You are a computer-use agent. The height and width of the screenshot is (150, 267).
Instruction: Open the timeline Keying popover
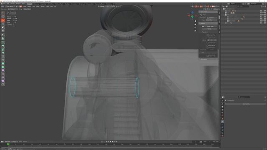(15, 142)
